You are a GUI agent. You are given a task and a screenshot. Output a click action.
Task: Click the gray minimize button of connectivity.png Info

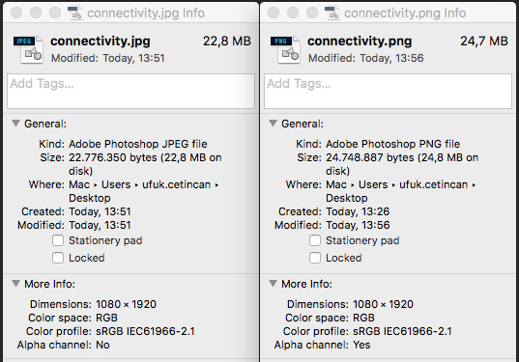pos(293,13)
